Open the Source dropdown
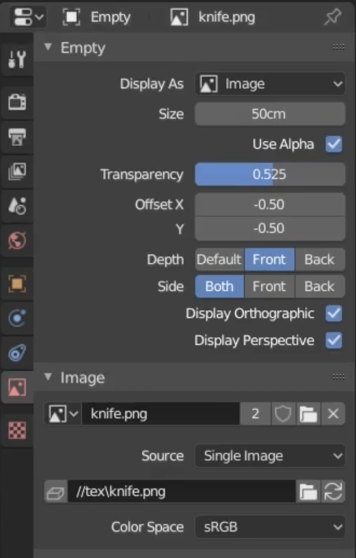This screenshot has width=356, height=558. 270,456
